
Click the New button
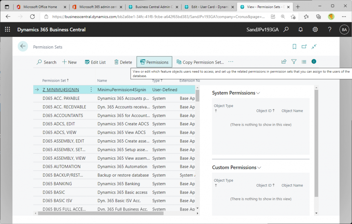[x=69, y=62]
